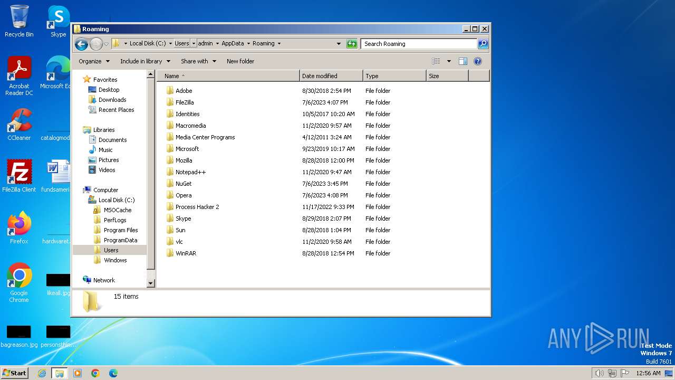Open the Start menu

[x=14, y=373]
